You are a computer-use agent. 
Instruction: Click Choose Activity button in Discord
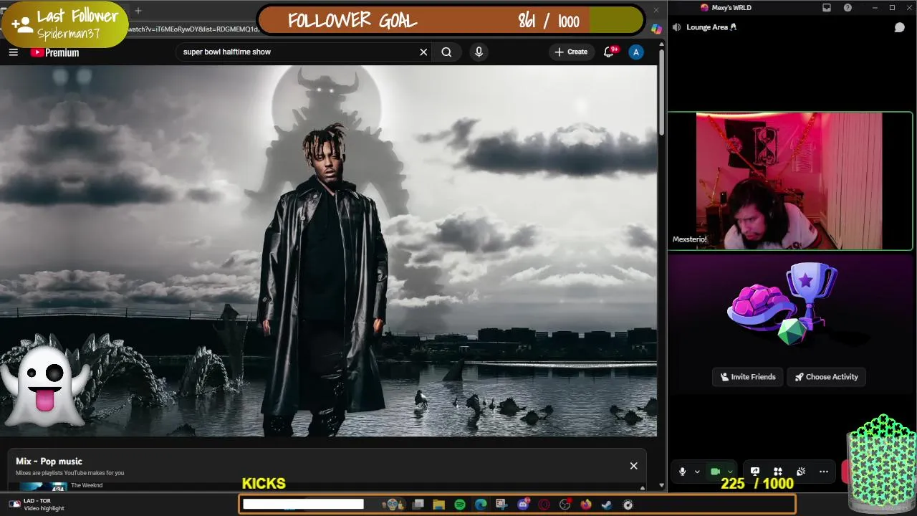point(826,377)
